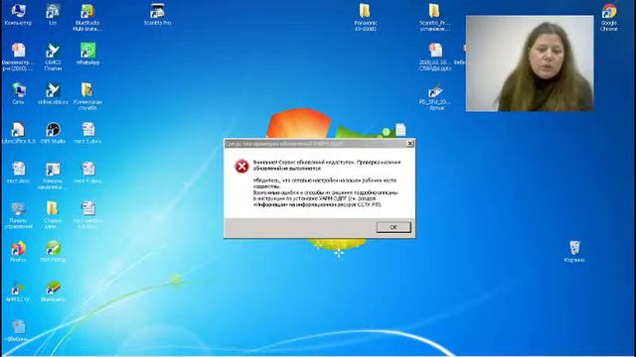Launch OBS Studio

(x=53, y=133)
